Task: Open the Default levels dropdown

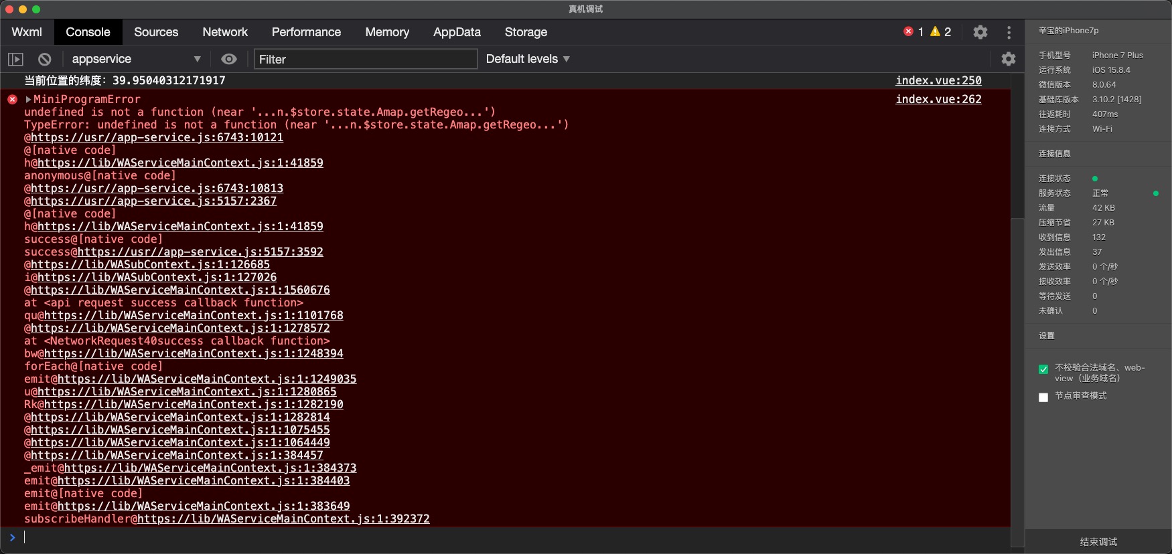Action: (528, 60)
